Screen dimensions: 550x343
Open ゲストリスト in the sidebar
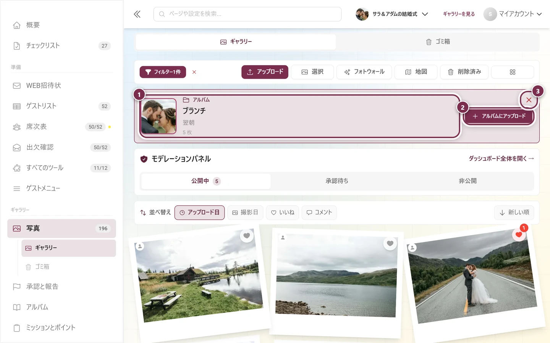click(61, 106)
